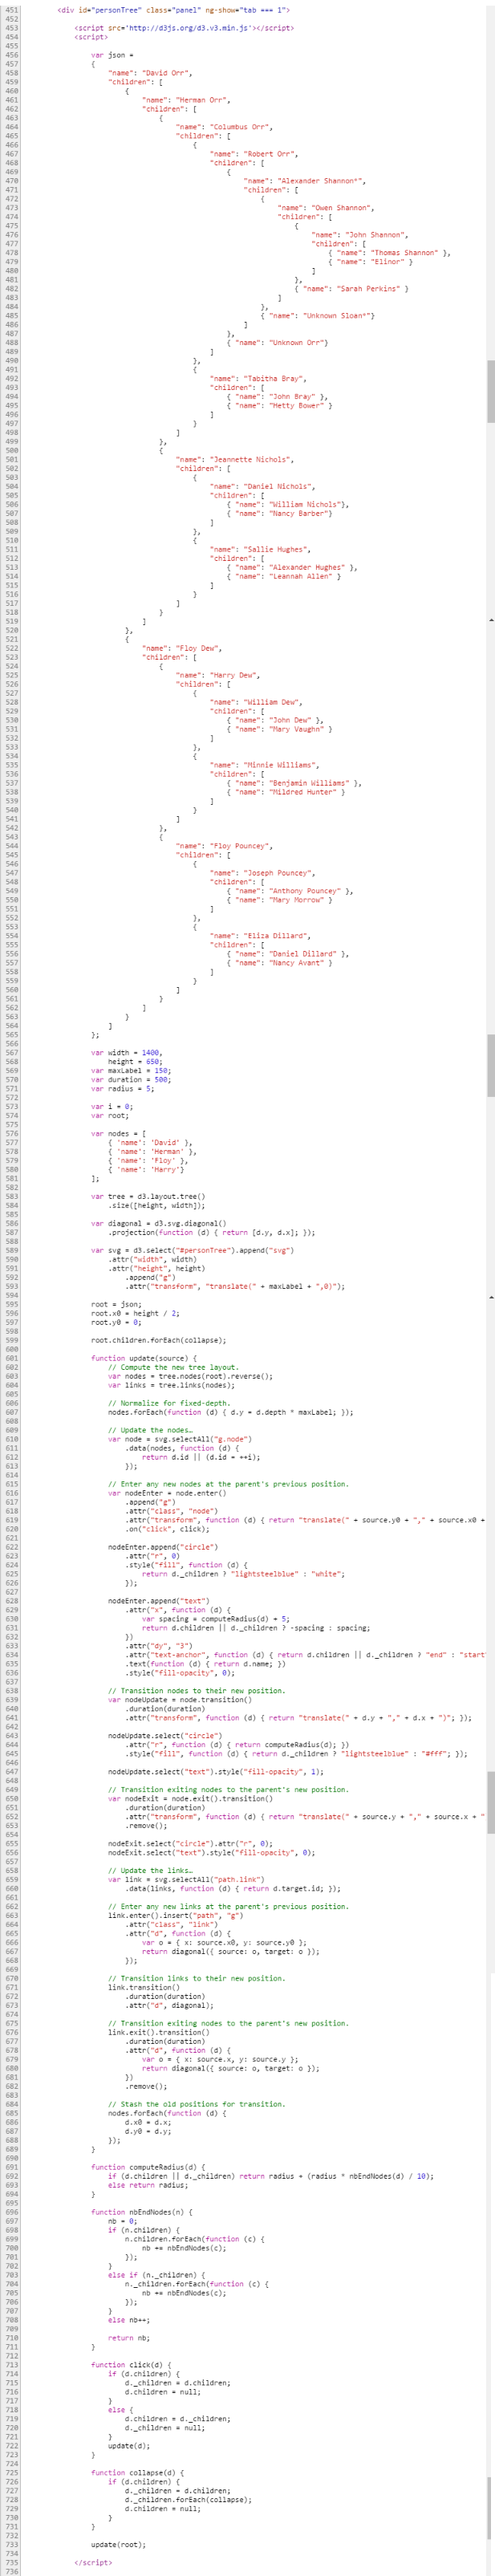Click the "var json =" declaration
The image size is (495, 2576).
point(113,55)
